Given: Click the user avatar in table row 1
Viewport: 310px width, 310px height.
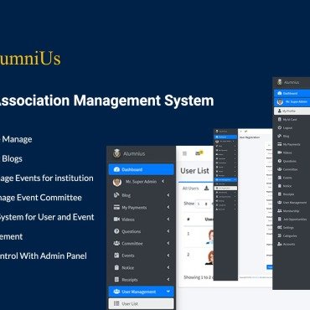Looking at the screenshot, I should point(210,237).
